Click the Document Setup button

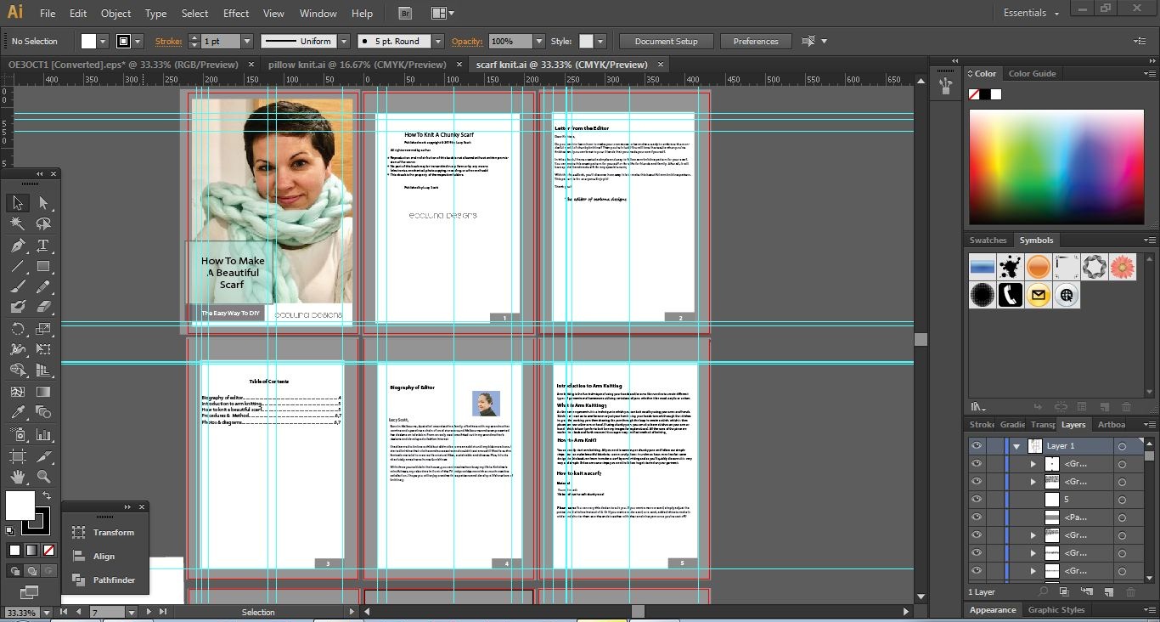pos(666,41)
